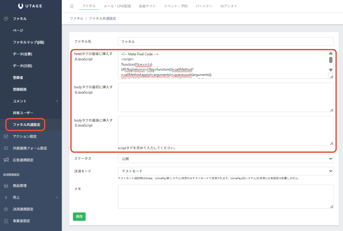This screenshot has height=231, width=343.
Task: Open the 決済モード dropdown showing テストモード
Action: point(225,171)
